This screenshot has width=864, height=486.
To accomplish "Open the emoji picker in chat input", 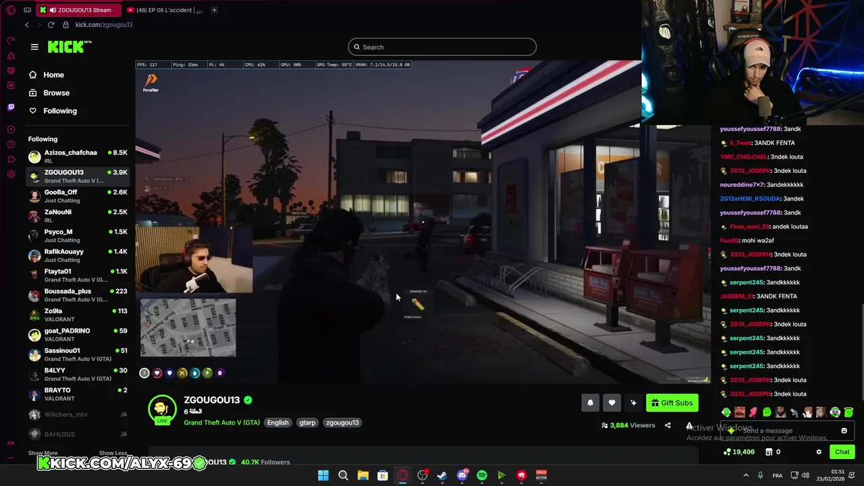I will point(844,431).
